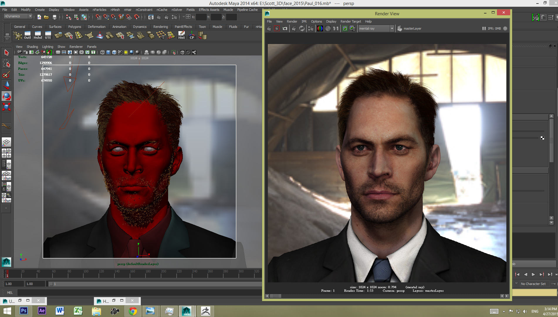Viewport: 558px width, 317px height.
Task: Start IPR render in Render View toolbar
Action: tap(294, 28)
